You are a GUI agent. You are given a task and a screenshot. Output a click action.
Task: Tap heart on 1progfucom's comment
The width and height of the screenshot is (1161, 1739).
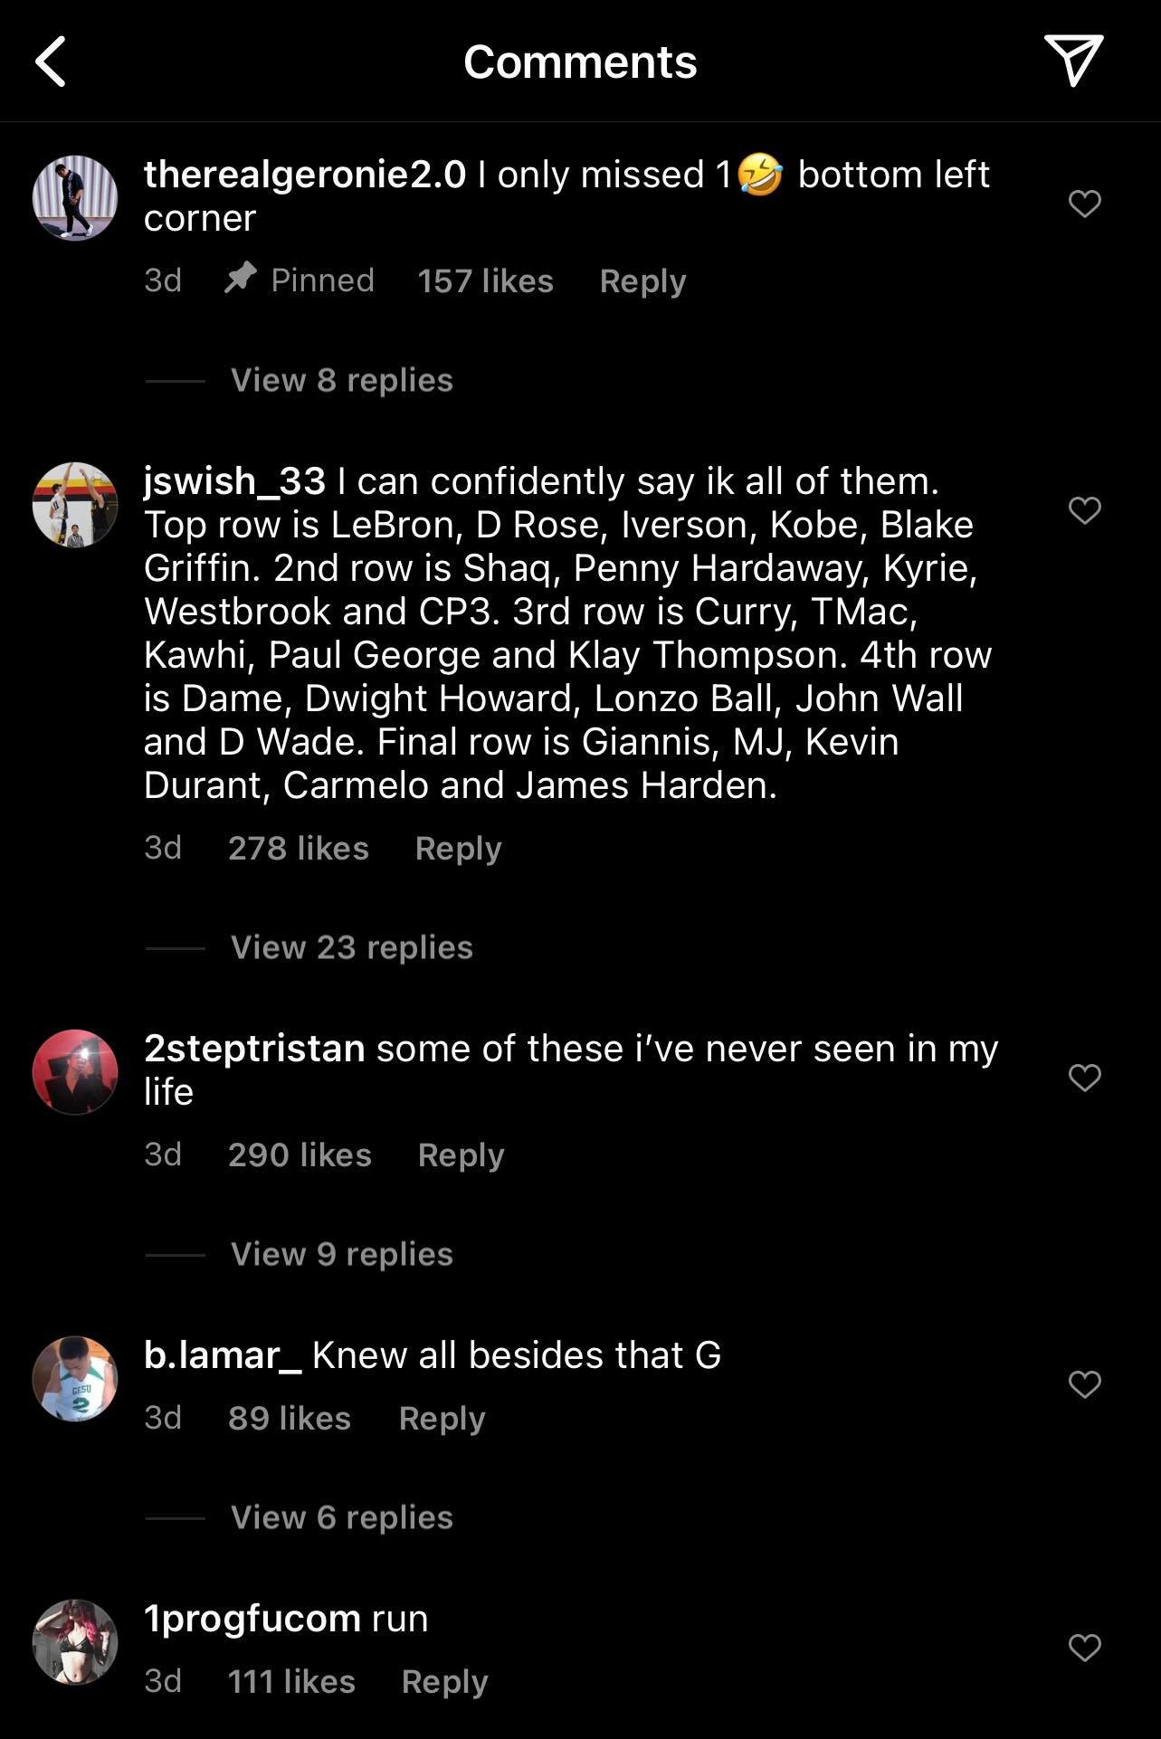click(x=1084, y=1648)
